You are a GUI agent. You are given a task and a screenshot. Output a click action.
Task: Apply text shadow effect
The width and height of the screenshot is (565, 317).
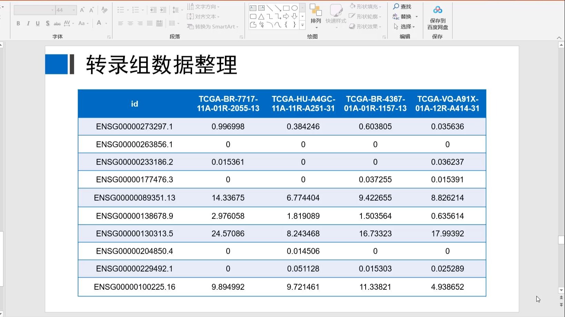pos(48,23)
